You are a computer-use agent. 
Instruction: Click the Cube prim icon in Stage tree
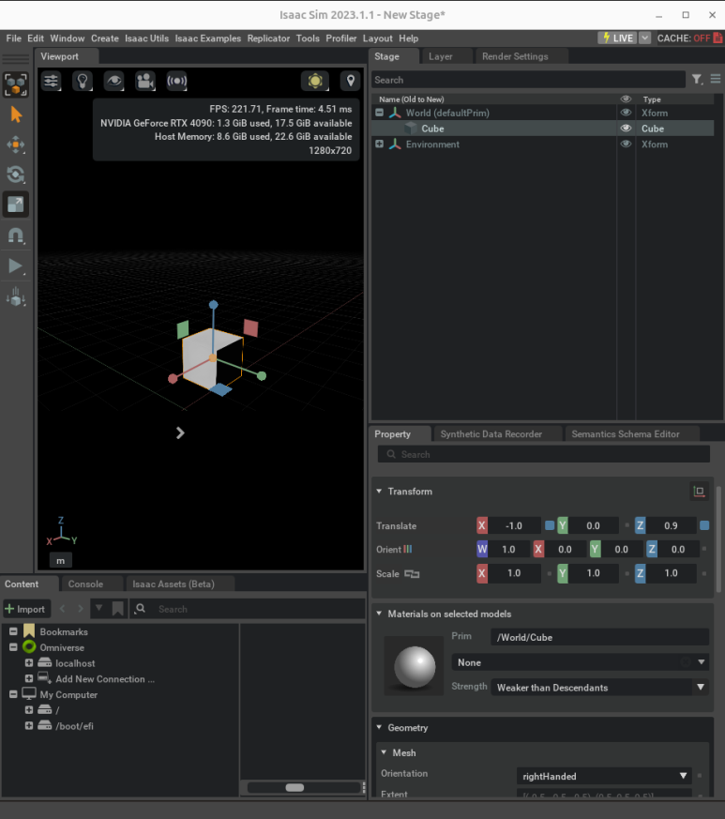tap(412, 129)
